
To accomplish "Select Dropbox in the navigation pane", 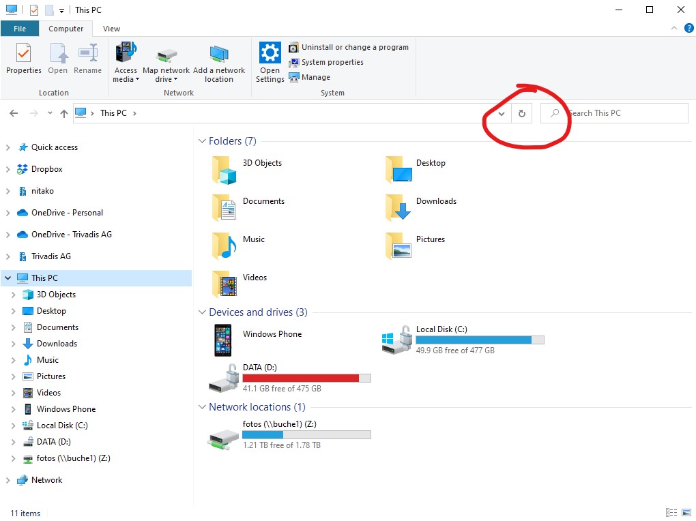I will click(x=46, y=169).
